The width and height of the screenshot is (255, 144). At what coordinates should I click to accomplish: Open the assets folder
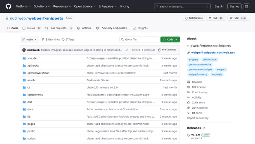[31, 80]
